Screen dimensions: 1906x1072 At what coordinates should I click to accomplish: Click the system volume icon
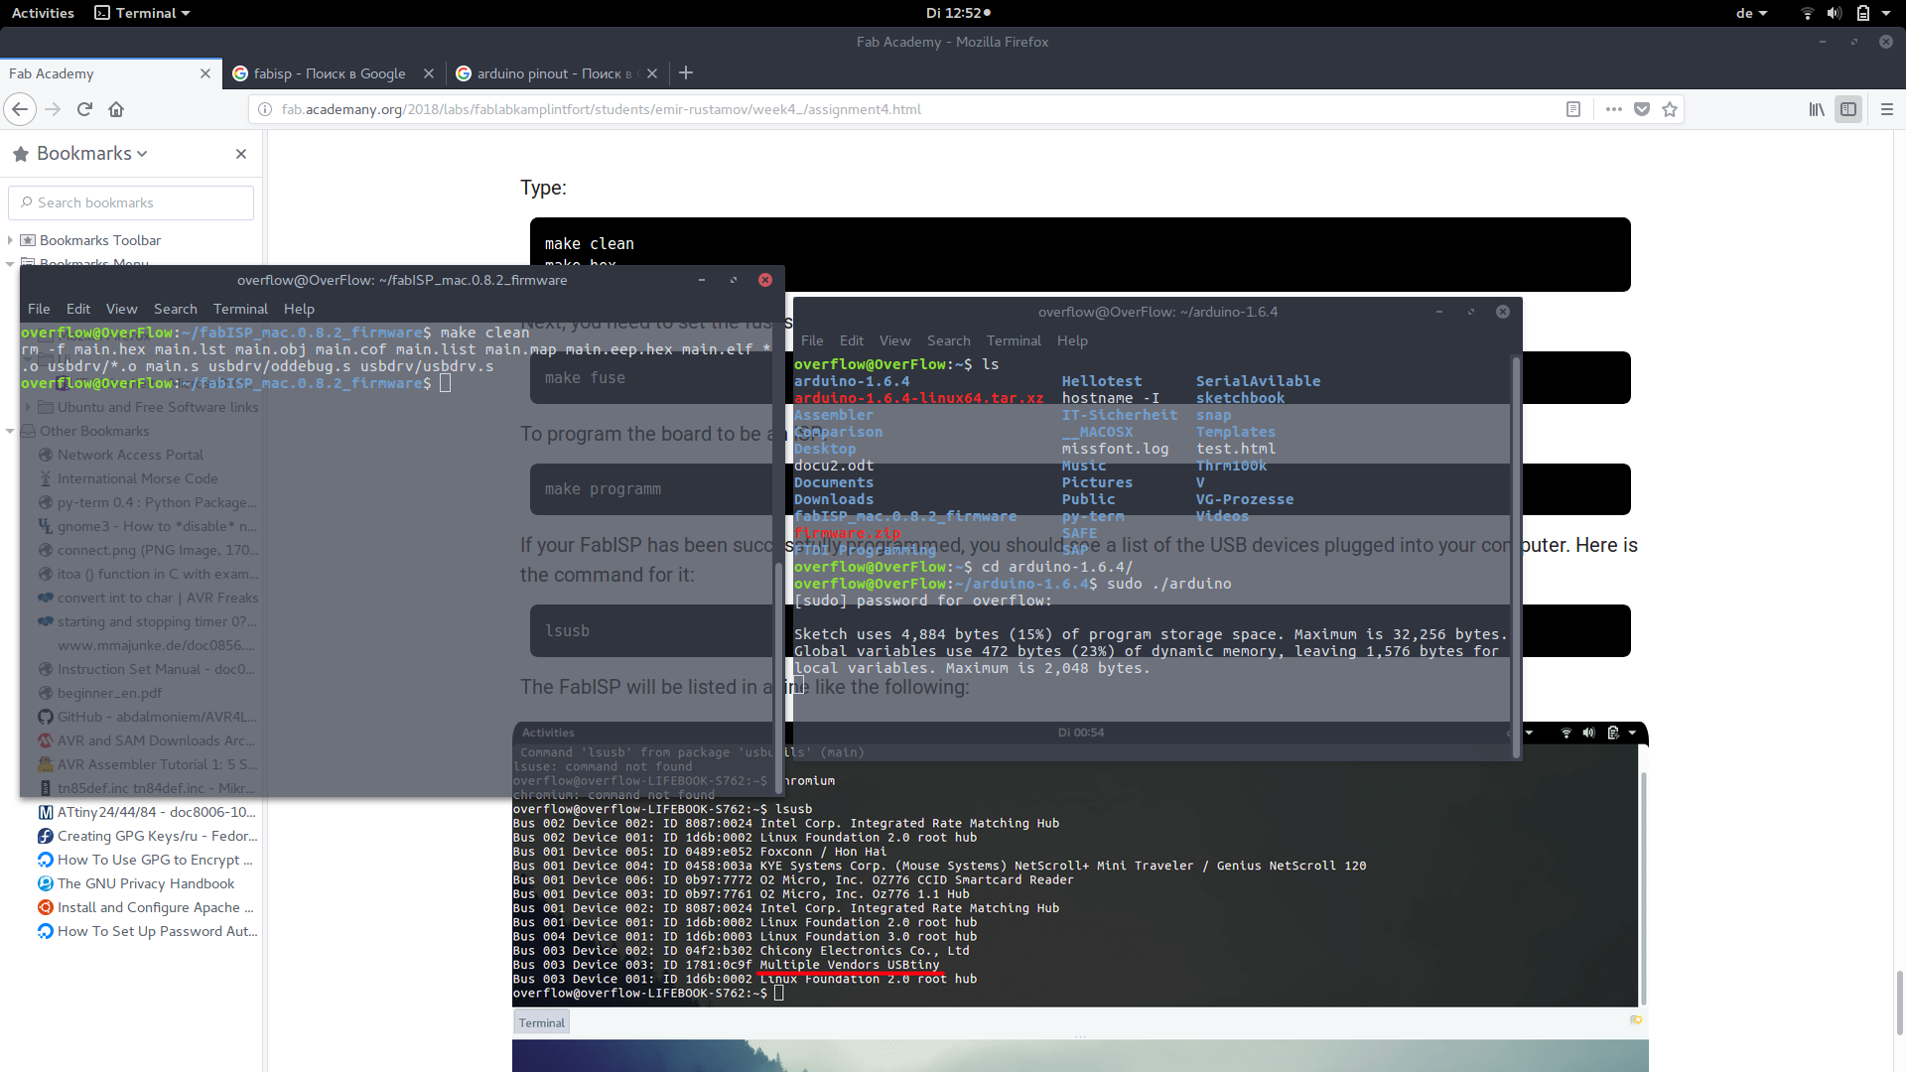[x=1834, y=13]
